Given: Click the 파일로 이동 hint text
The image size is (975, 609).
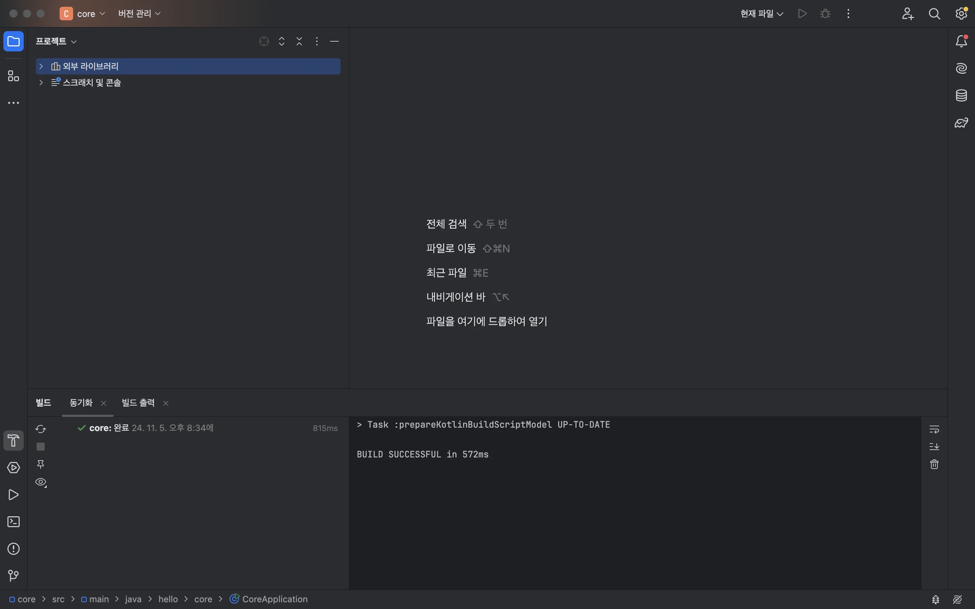Looking at the screenshot, I should point(451,249).
